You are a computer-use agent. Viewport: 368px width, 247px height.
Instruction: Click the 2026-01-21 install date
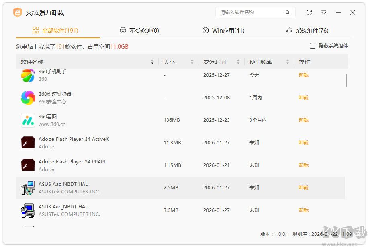click(217, 165)
